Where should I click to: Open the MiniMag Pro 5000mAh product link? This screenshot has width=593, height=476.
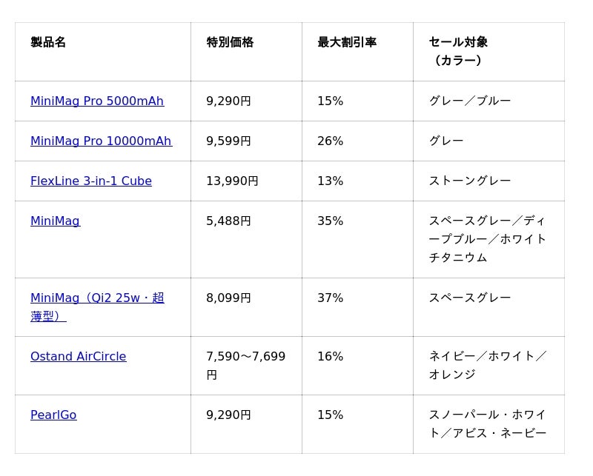click(97, 101)
